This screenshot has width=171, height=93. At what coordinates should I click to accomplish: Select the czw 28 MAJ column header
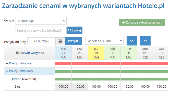[80, 53]
